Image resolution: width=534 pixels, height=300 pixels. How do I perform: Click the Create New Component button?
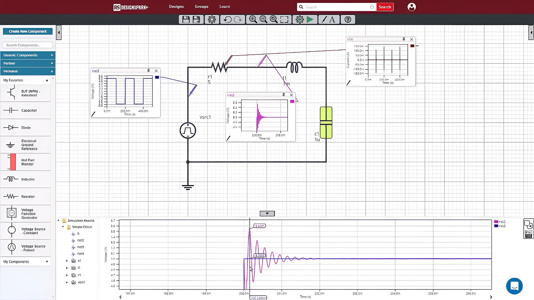tap(28, 31)
